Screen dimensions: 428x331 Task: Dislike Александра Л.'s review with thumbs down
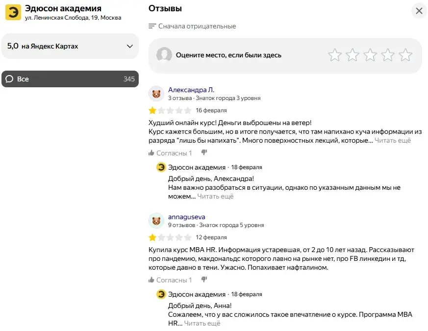204,153
